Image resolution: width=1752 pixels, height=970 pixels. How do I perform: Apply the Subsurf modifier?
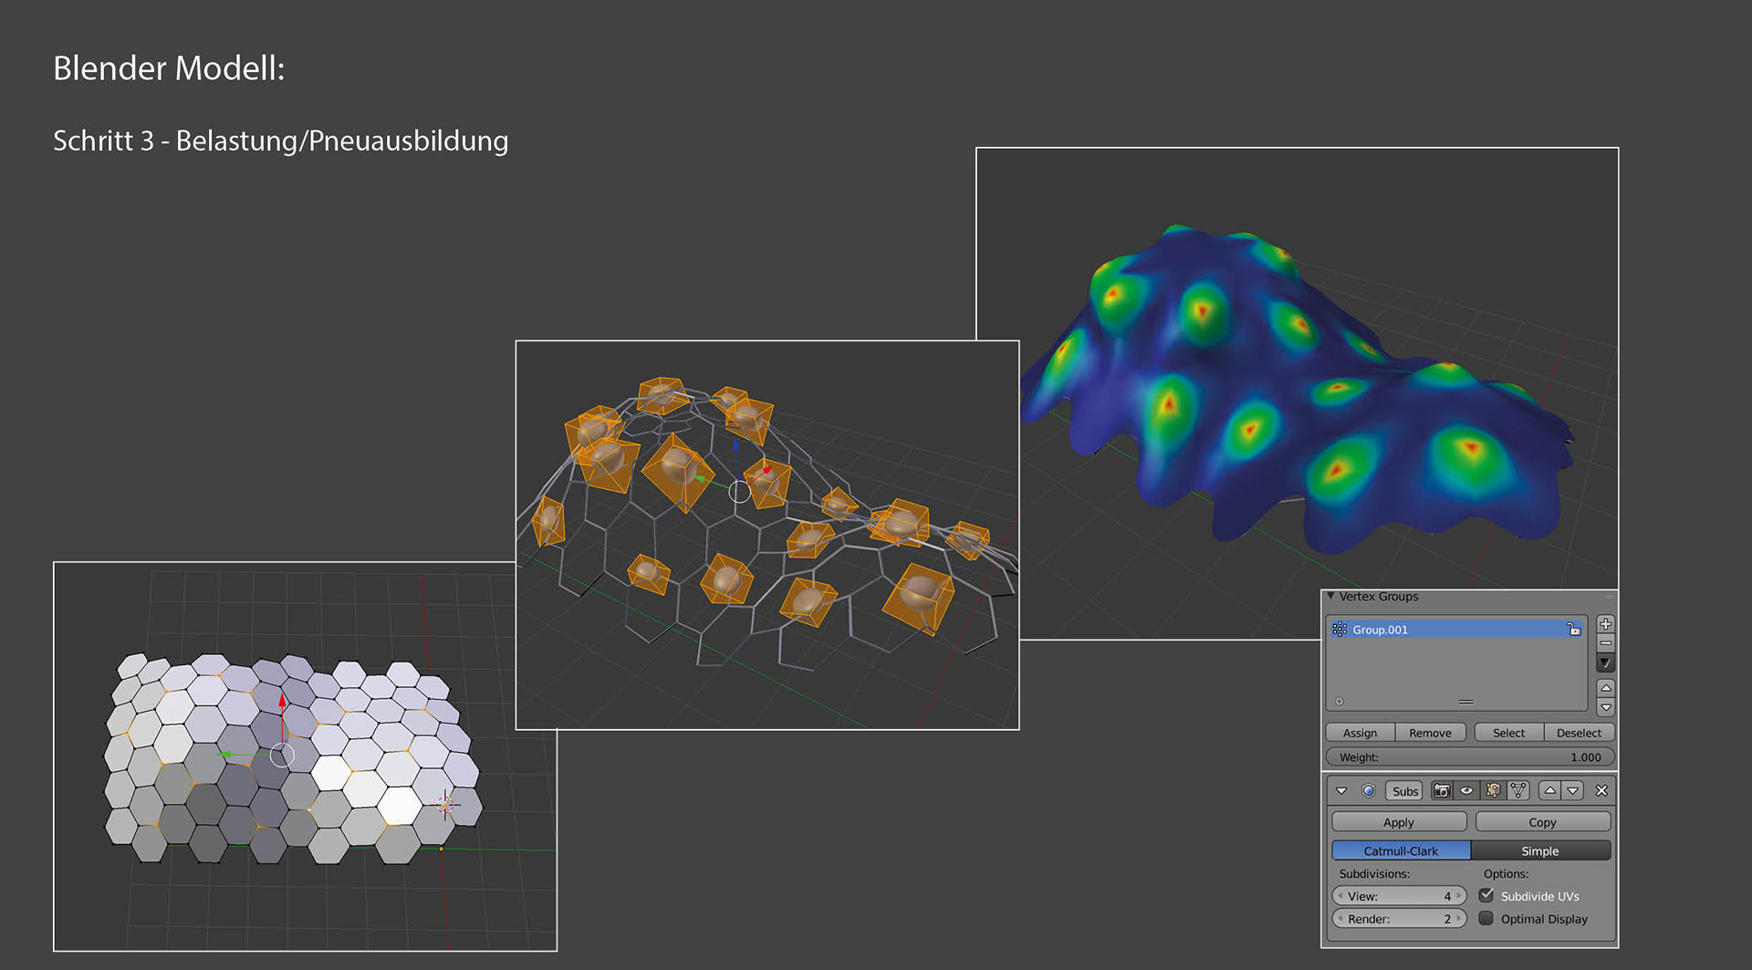pos(1399,822)
